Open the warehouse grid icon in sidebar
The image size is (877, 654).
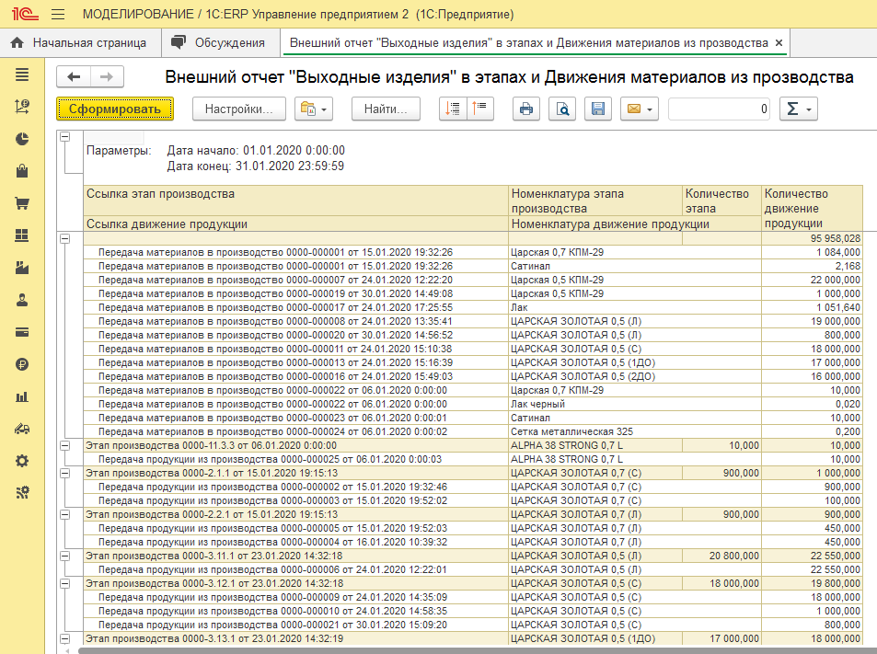tap(22, 235)
